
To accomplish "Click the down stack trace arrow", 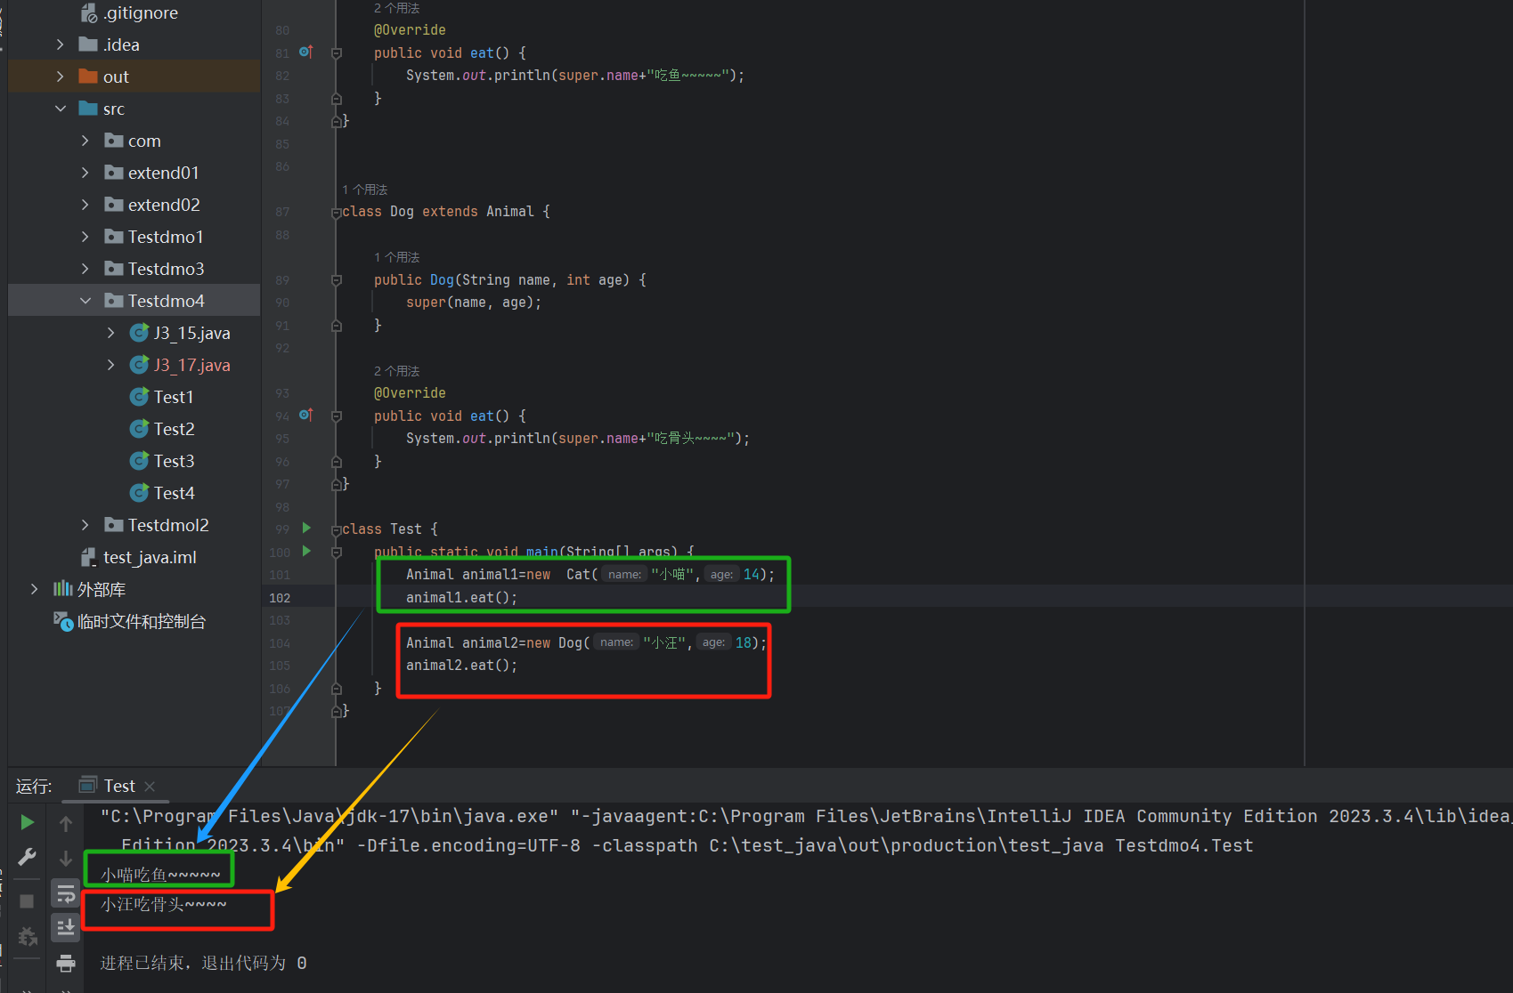I will click(66, 859).
